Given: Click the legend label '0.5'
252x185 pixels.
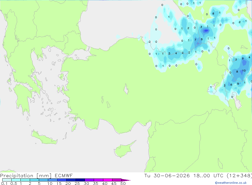Looking at the screenshot, I should pos(14,183).
